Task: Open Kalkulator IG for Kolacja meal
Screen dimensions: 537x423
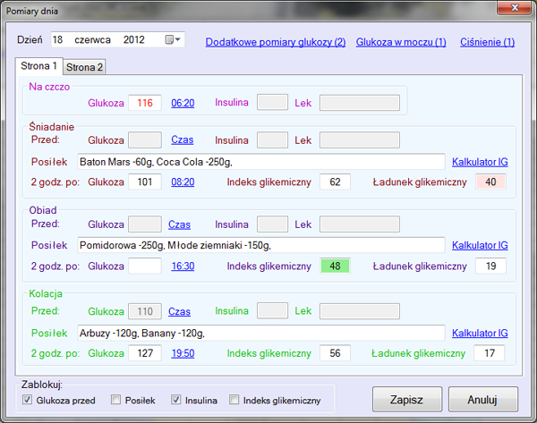Action: 480,333
